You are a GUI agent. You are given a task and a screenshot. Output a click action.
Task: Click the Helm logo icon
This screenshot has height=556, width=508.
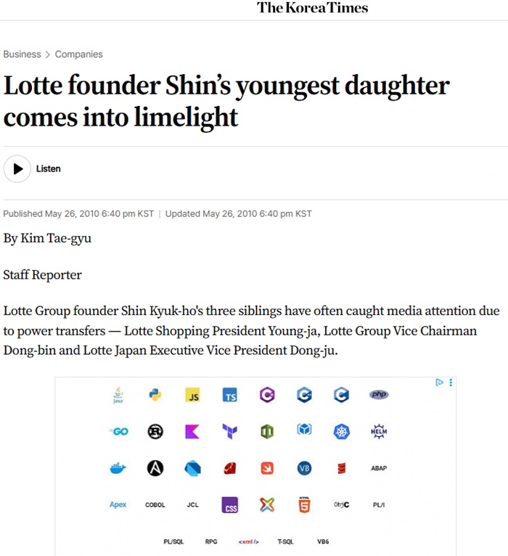point(379,432)
